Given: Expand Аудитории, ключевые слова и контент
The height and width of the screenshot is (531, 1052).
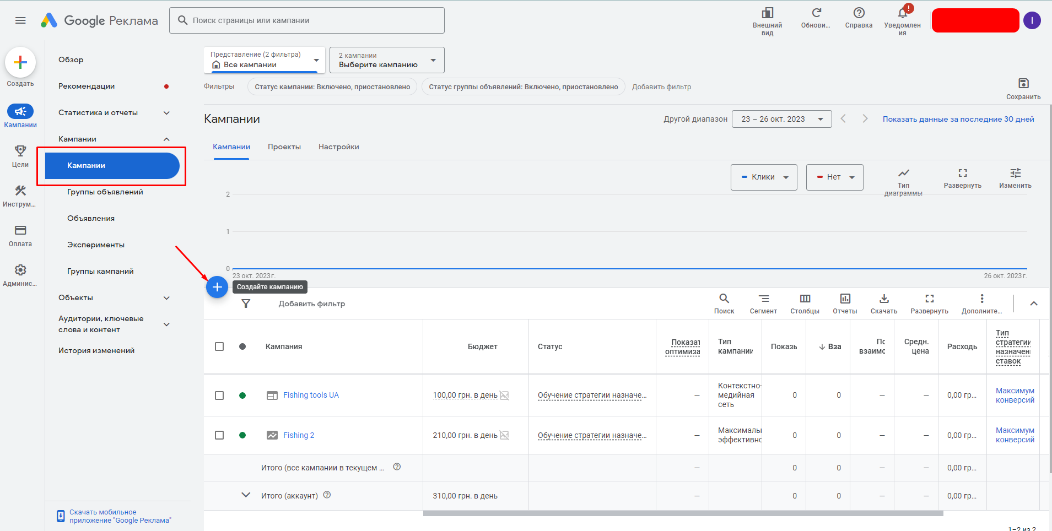Looking at the screenshot, I should coord(166,324).
